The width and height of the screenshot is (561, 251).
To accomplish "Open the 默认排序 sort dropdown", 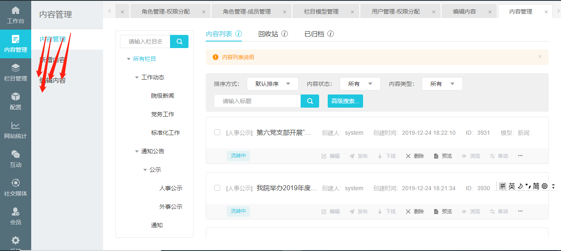I will pos(272,84).
